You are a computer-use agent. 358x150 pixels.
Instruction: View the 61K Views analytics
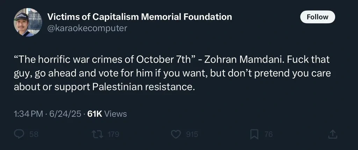coord(107,114)
